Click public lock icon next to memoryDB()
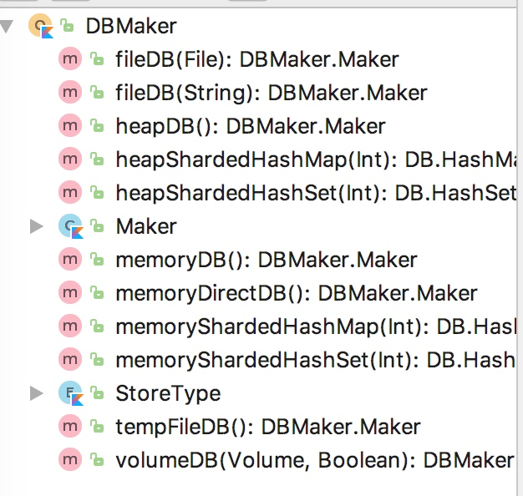 click(97, 259)
